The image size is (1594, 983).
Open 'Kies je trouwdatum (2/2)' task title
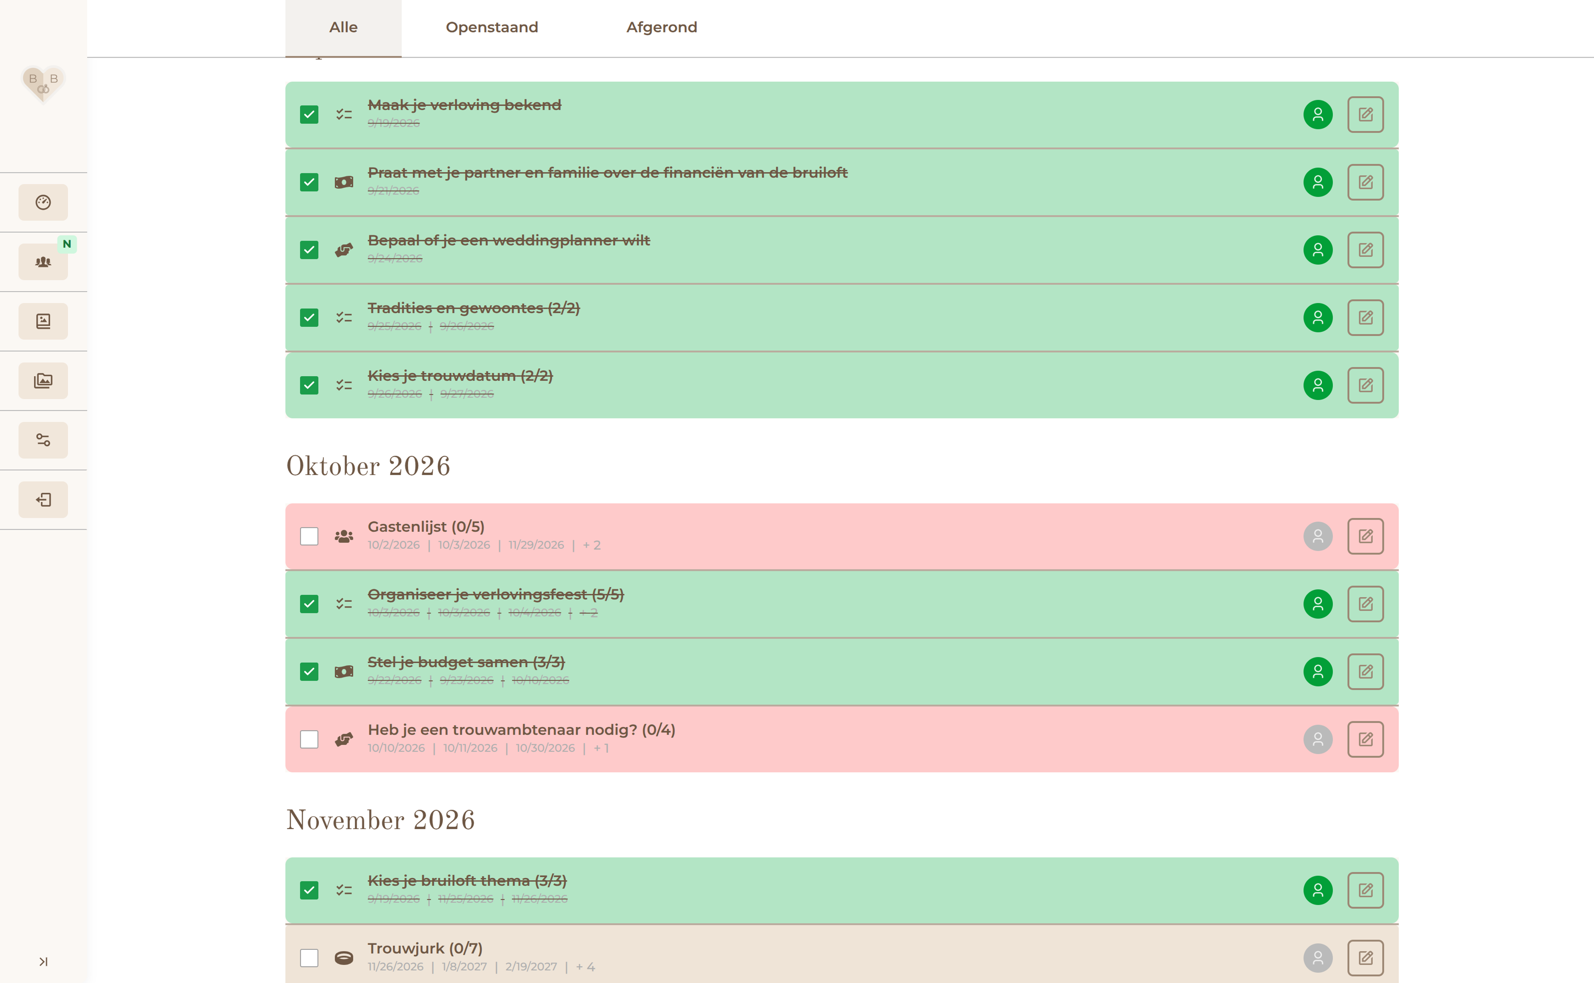[x=460, y=376]
